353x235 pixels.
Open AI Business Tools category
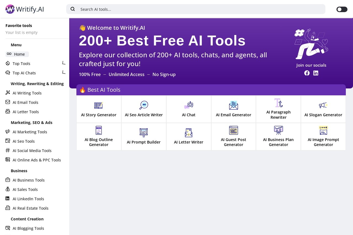pyautogui.click(x=29, y=180)
